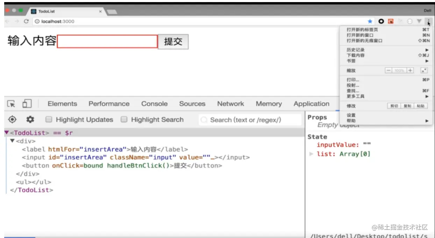The width and height of the screenshot is (435, 238).
Task: Increase zoom with the plus button
Action: (410, 70)
